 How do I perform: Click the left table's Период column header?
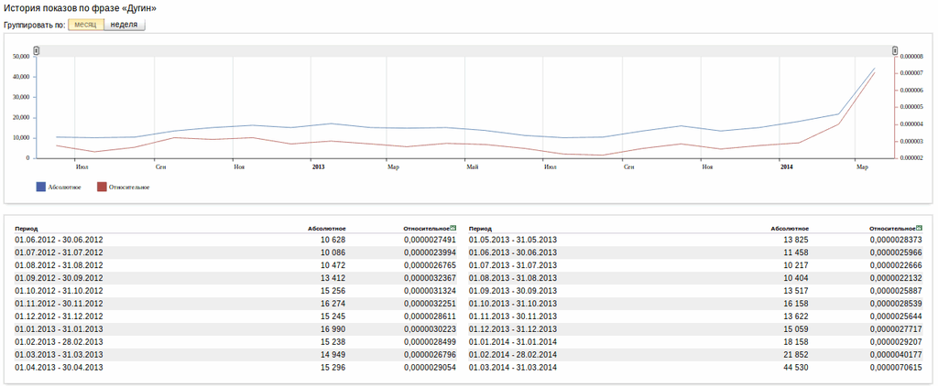(x=26, y=228)
